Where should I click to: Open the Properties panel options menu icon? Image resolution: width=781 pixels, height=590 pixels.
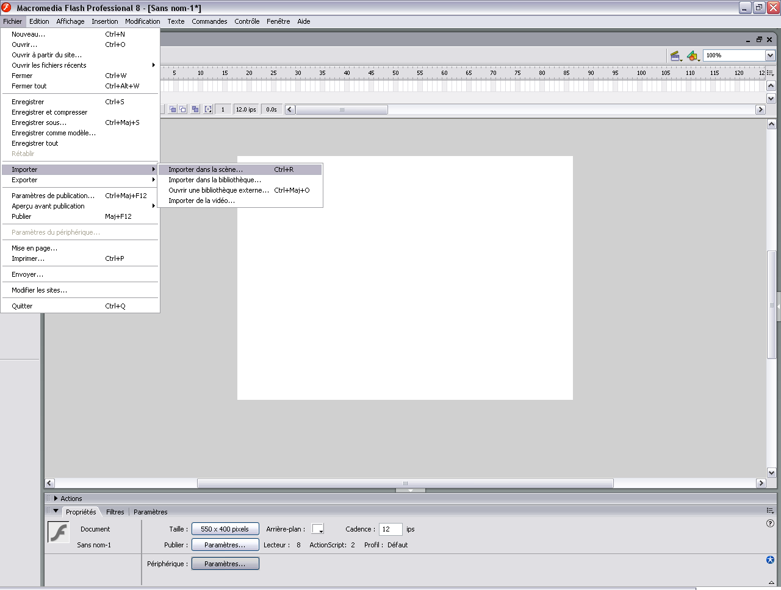point(770,511)
